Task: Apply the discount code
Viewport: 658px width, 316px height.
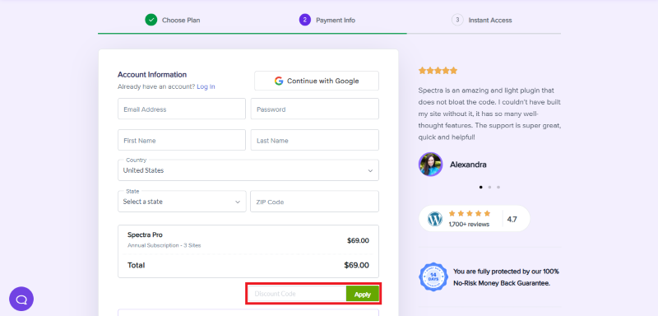Action: 362,294
